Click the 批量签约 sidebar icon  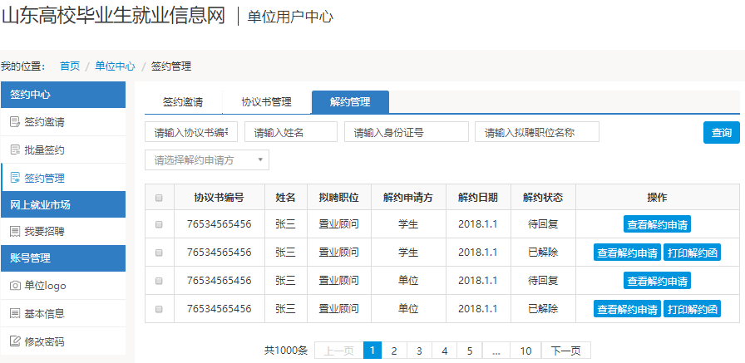tap(15, 150)
